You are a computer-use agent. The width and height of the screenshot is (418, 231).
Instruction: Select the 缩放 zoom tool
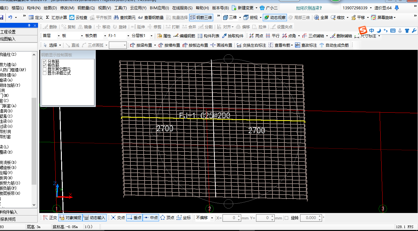coord(337,17)
